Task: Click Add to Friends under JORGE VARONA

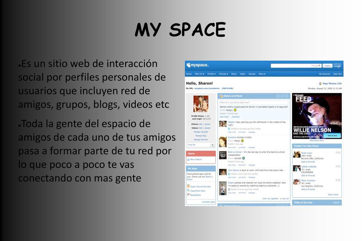Action: tap(308, 176)
